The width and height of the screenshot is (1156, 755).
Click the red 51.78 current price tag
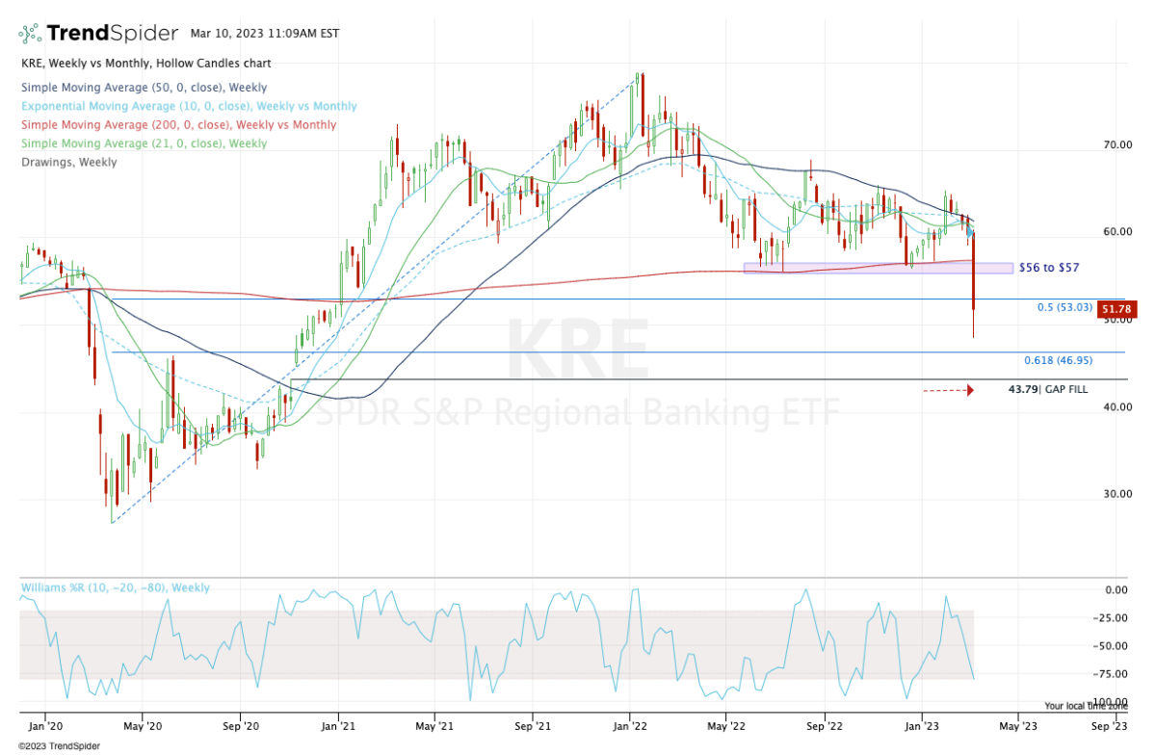1118,309
